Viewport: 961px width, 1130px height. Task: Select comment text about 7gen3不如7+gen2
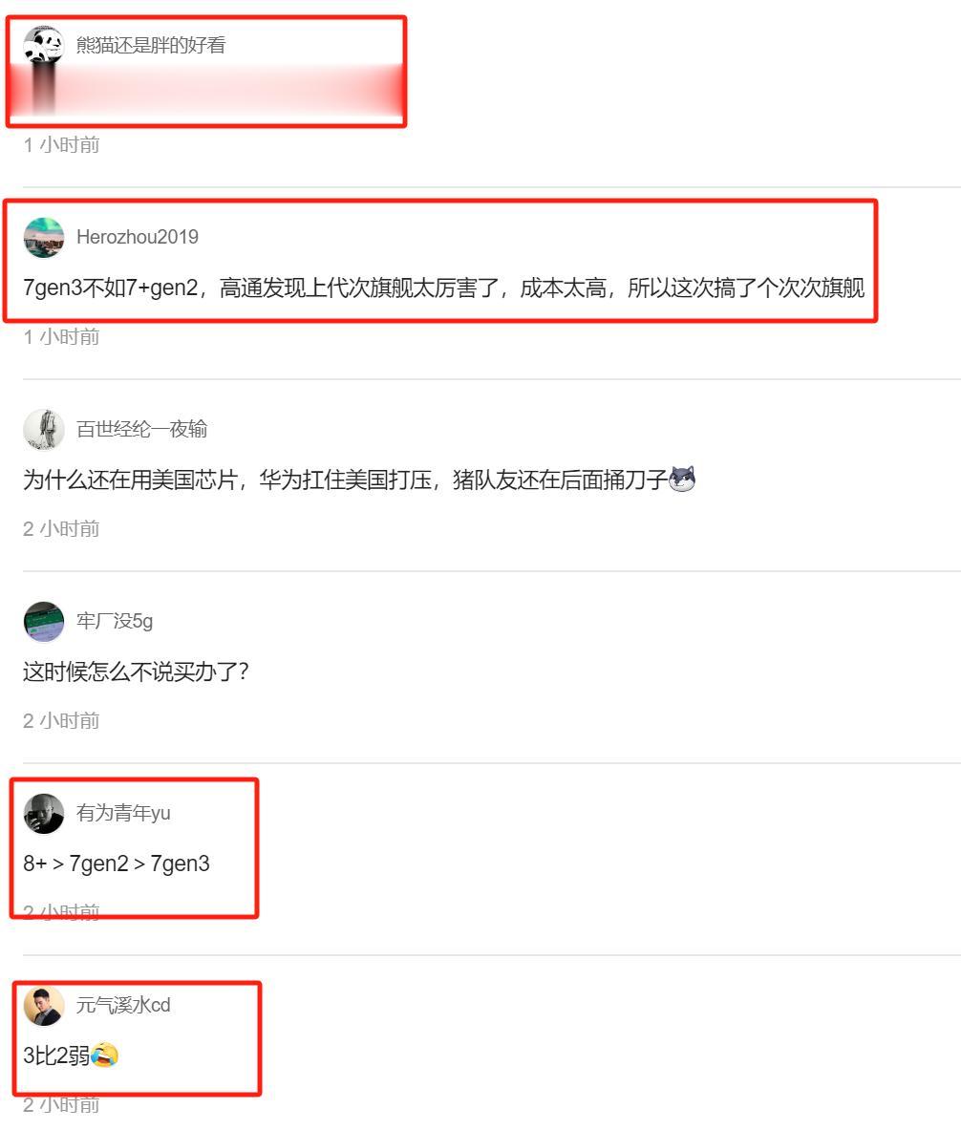point(443,288)
